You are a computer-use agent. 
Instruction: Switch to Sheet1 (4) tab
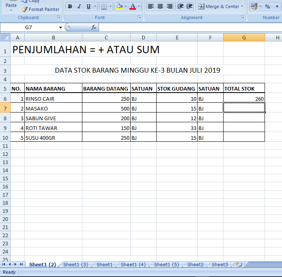click(x=133, y=264)
